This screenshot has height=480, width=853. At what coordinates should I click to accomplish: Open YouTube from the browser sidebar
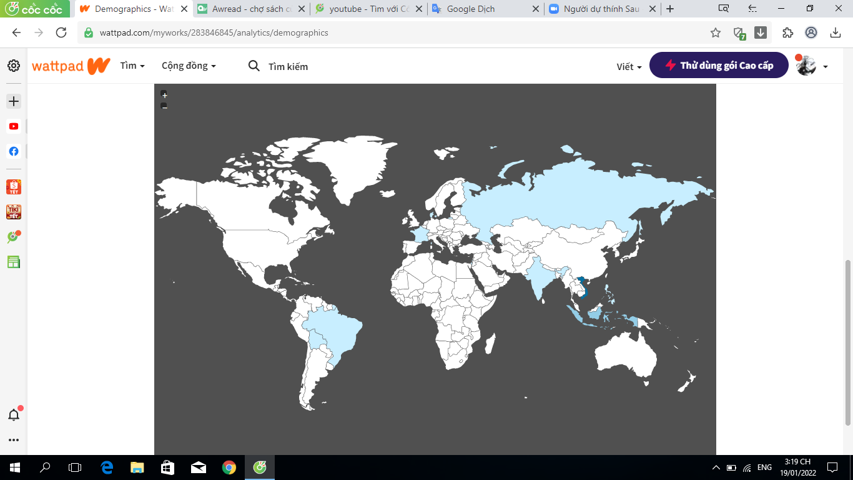coord(14,126)
